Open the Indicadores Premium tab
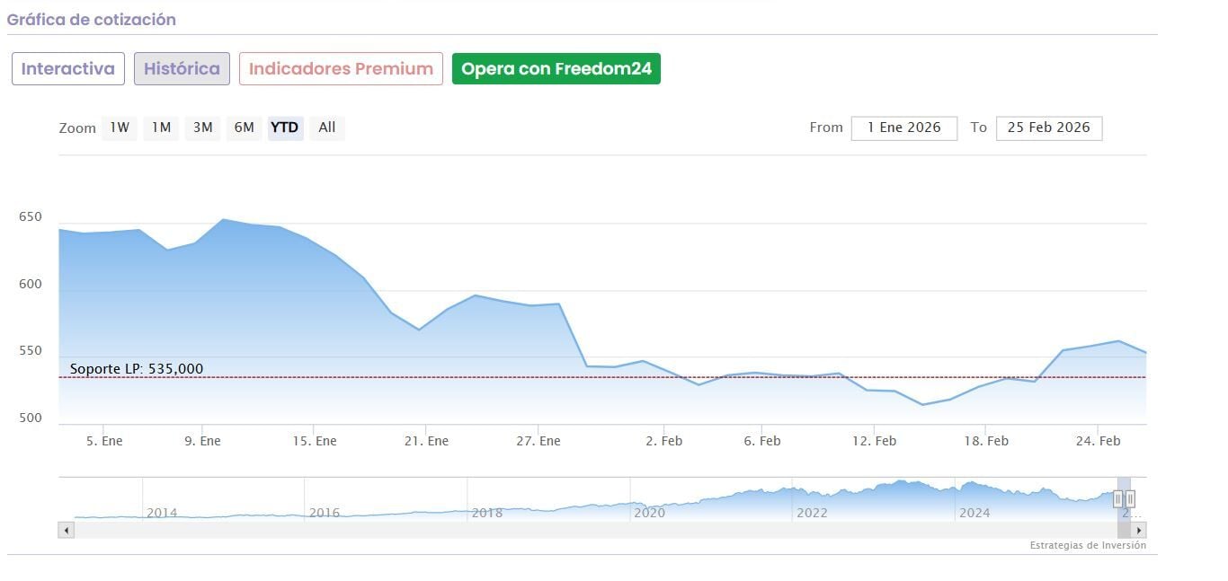 pos(341,69)
